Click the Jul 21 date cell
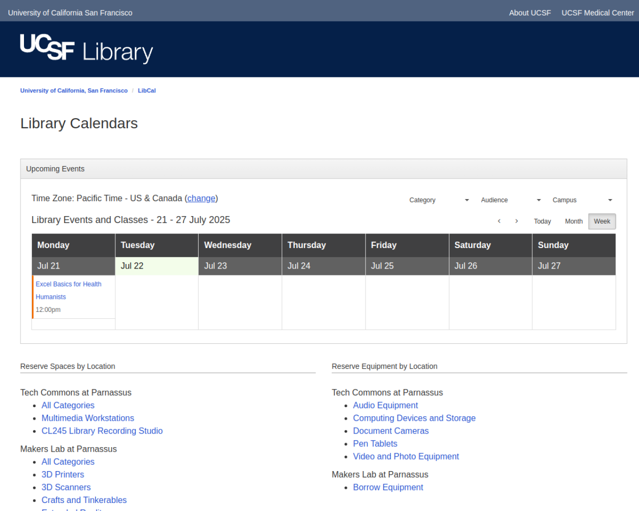The image size is (639, 511). click(x=73, y=266)
